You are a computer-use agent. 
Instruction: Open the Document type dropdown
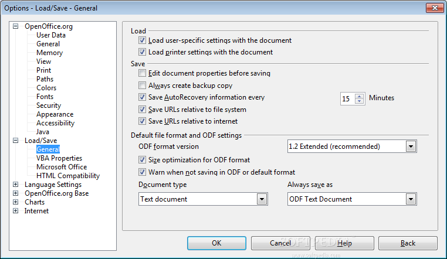point(262,199)
